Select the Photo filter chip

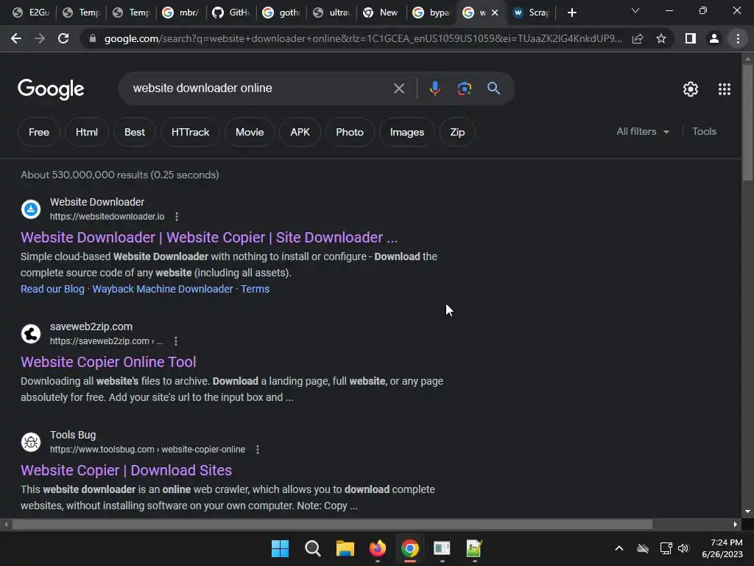tap(350, 133)
